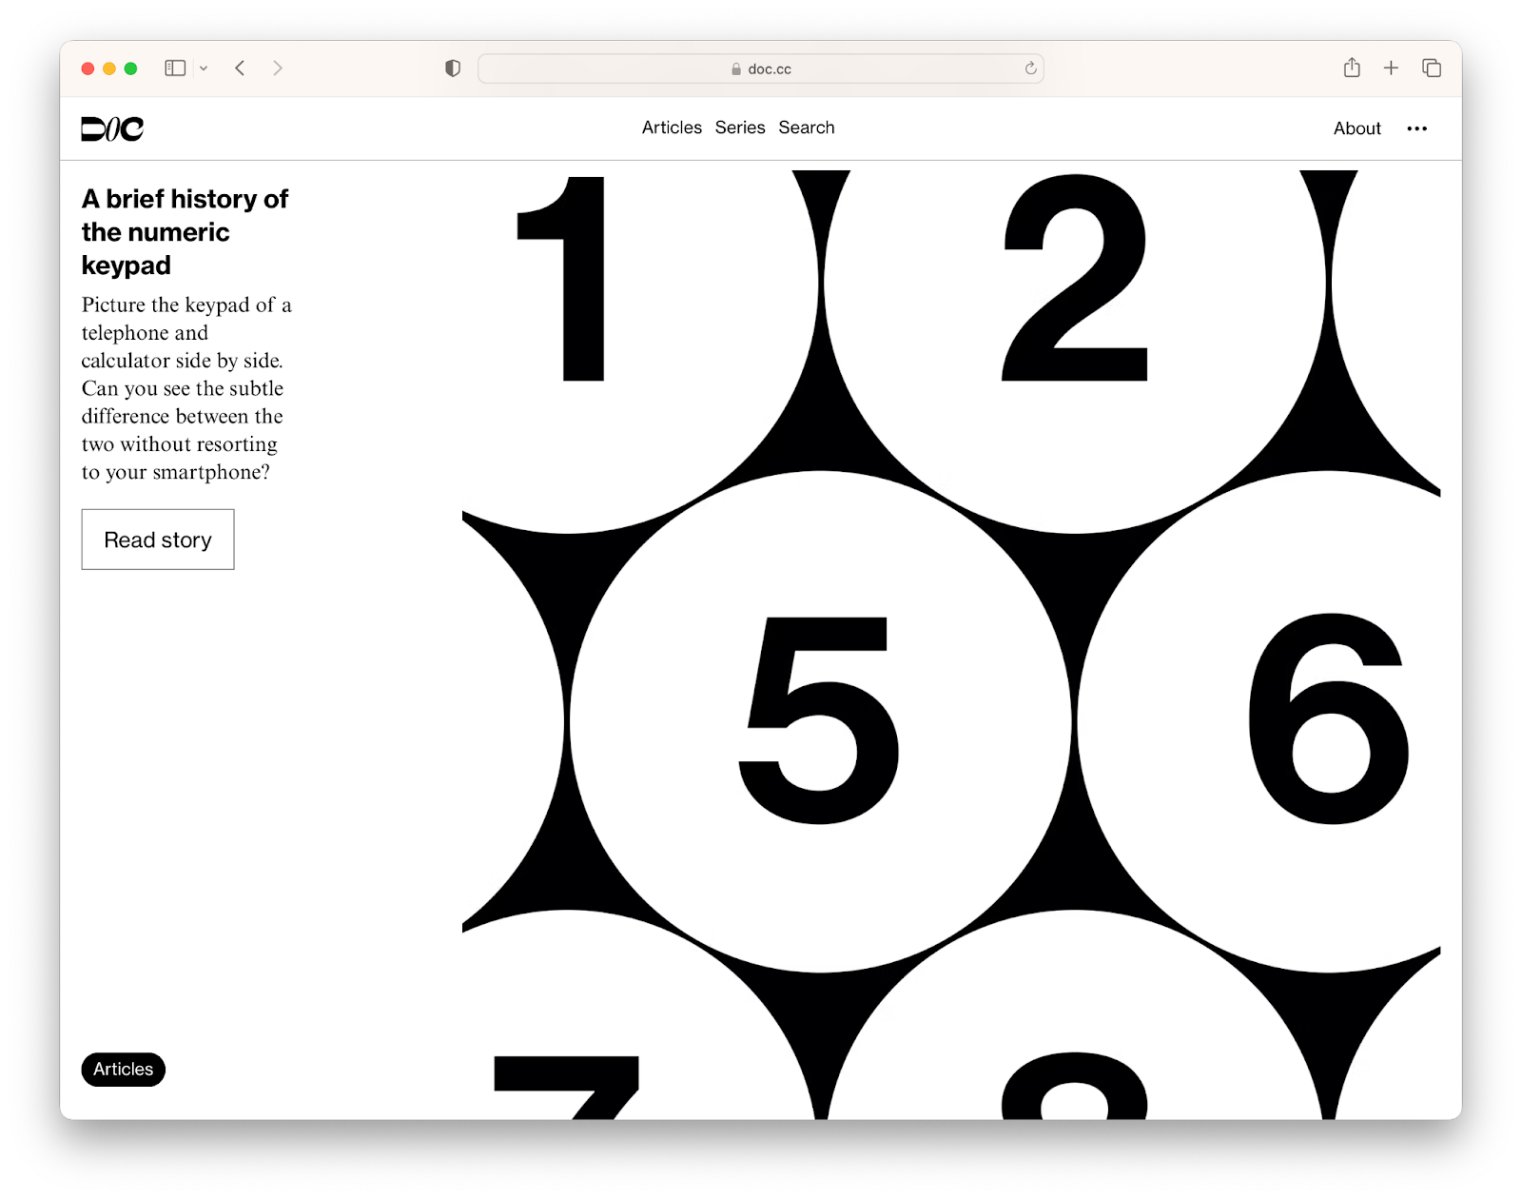Click the padlock icon beside doc.cc
This screenshot has height=1199, width=1522.
pos(736,69)
